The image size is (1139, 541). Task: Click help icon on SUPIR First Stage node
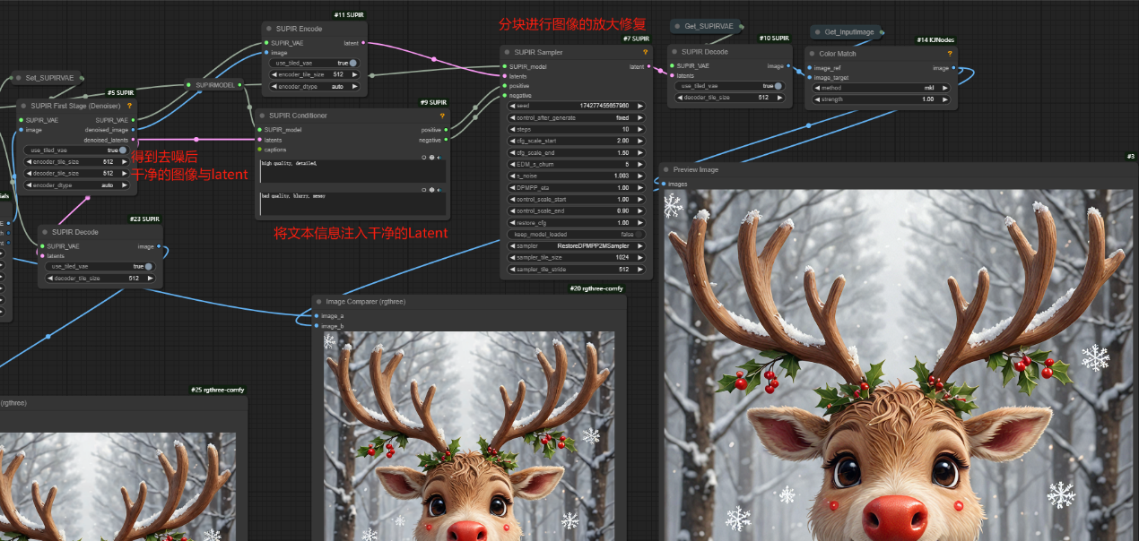(129, 106)
